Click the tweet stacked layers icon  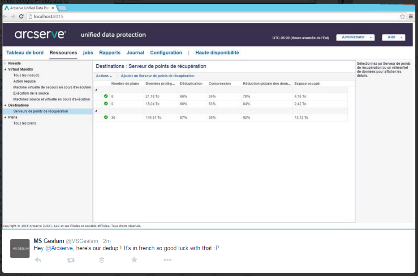[102, 260]
